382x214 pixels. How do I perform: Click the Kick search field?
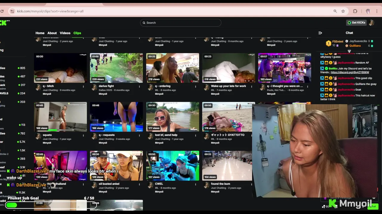coord(181,23)
